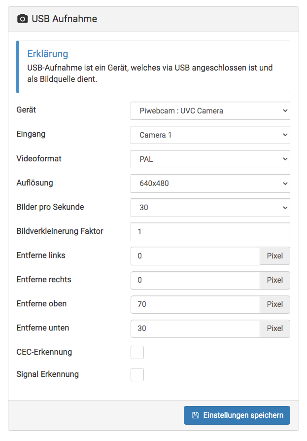Click the camera icon beside USB Aufnahme
Viewport: 307px width, 441px height.
click(23, 19)
